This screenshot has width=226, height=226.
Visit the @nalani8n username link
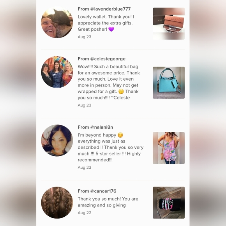click(101, 127)
